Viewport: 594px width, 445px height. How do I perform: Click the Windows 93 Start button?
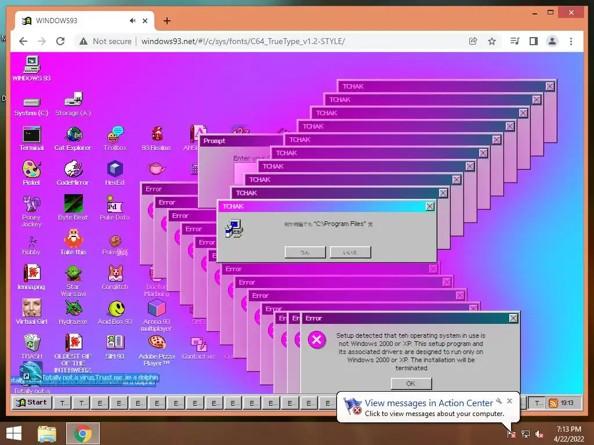[x=31, y=403]
